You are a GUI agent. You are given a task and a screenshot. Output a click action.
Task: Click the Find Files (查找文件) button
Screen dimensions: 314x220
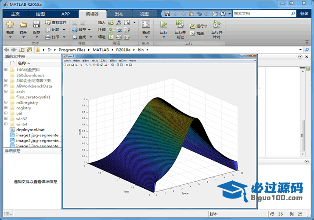point(56,22)
